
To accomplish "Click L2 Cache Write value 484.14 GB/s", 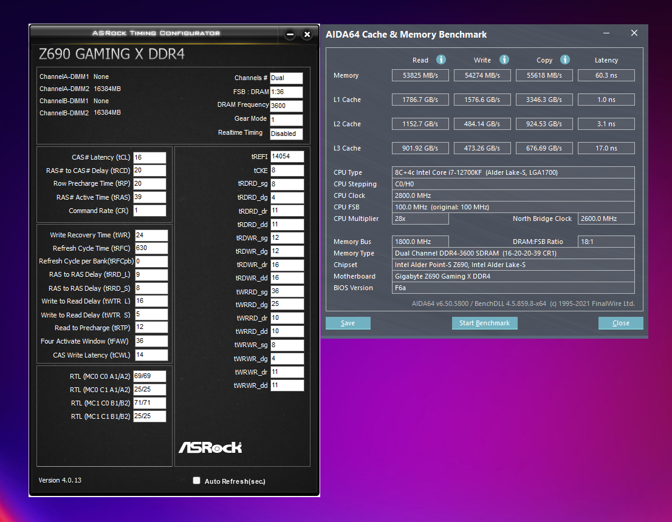I will pos(482,124).
